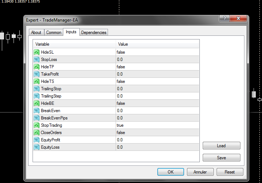Click the HideBE boolean variable icon

pyautogui.click(x=37, y=103)
